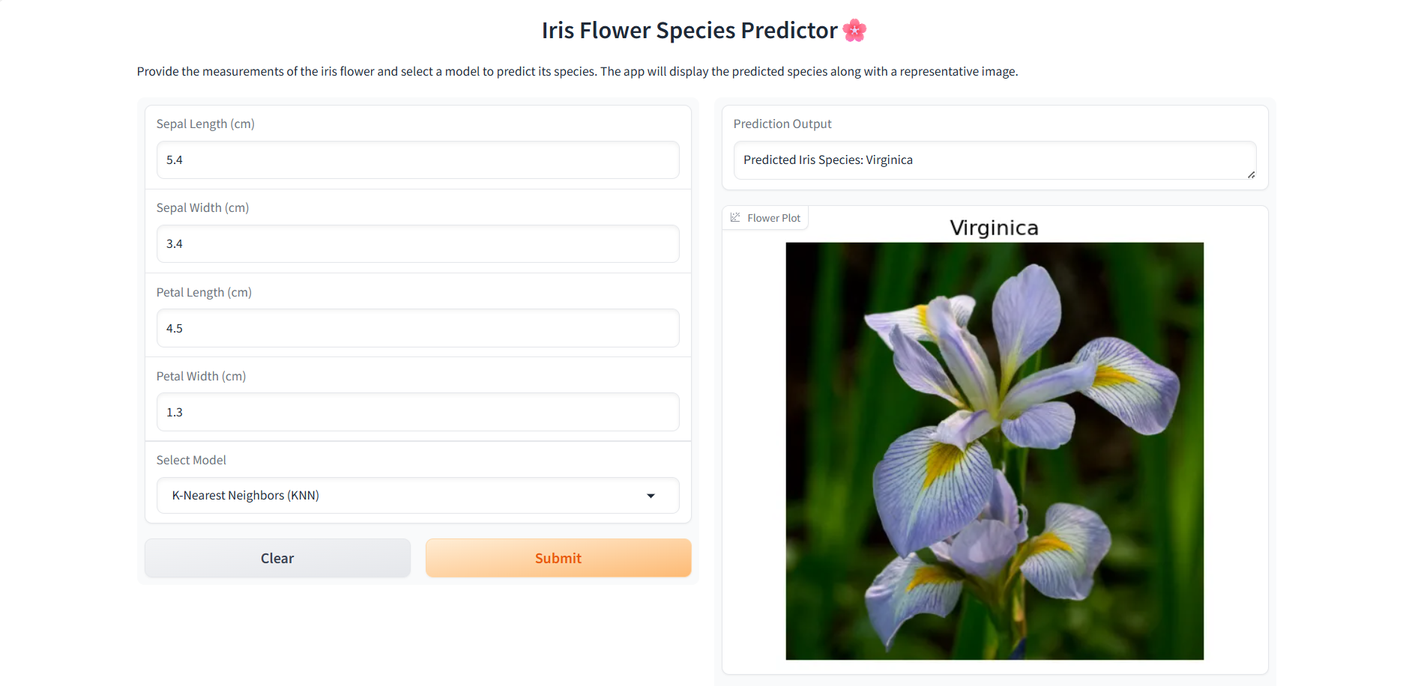Click the "Sepal Length (cm)" label
1409x686 pixels.
[205, 124]
